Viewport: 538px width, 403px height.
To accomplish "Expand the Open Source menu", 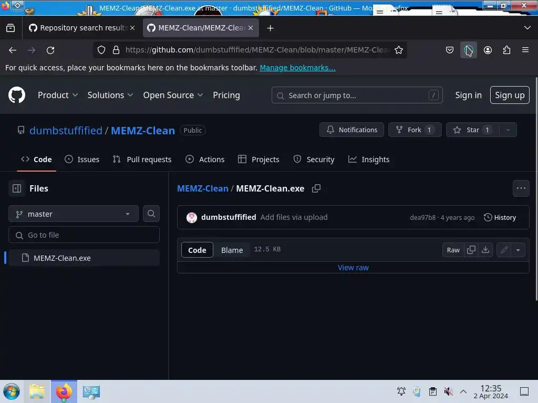I will (x=173, y=96).
